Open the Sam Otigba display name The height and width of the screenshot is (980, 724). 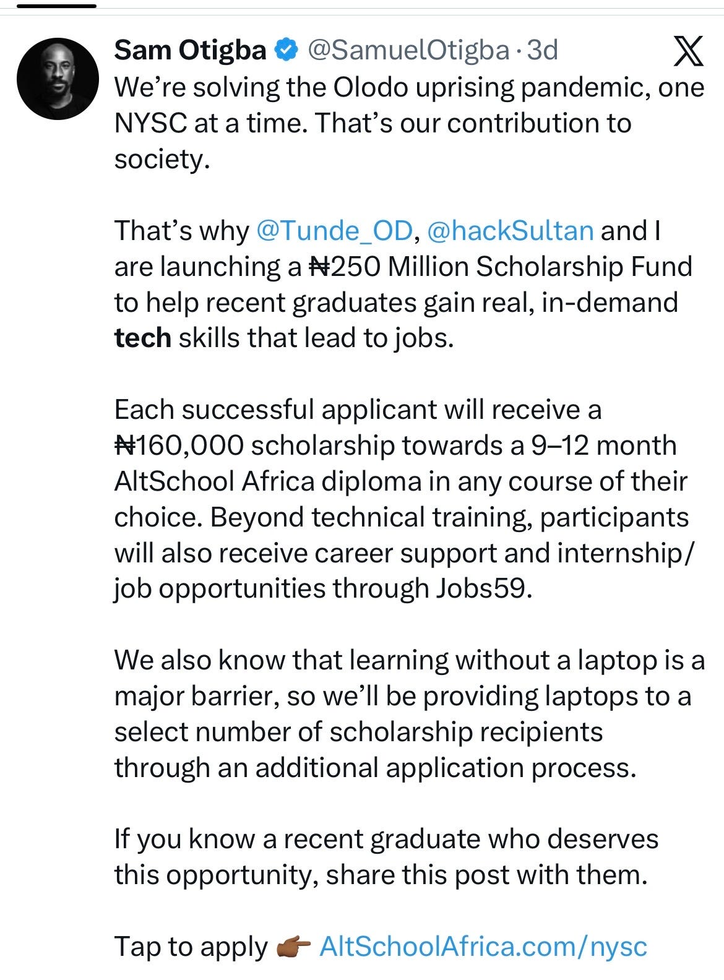tap(190, 50)
